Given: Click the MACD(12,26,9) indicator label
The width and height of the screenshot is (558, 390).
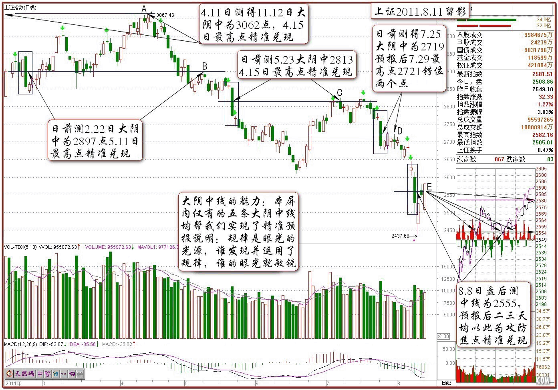Looking at the screenshot, I should tap(20, 344).
